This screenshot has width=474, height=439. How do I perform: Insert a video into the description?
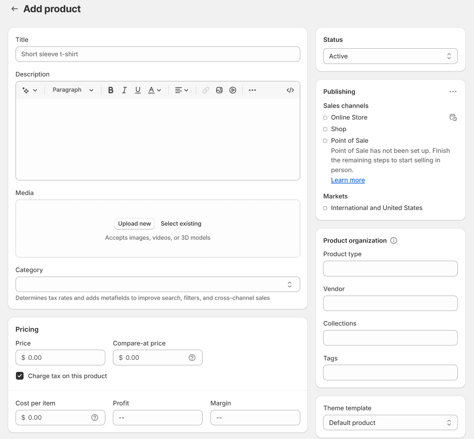click(x=233, y=90)
